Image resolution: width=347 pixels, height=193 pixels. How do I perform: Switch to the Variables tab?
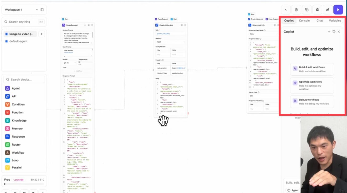pyautogui.click(x=335, y=20)
